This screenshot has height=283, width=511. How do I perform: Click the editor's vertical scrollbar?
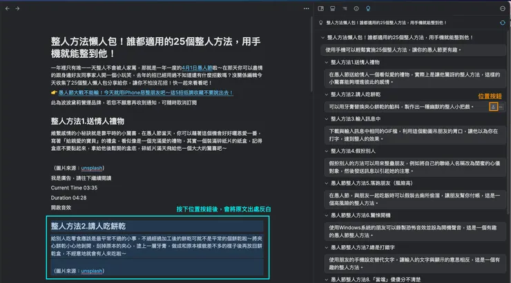[x=311, y=55]
